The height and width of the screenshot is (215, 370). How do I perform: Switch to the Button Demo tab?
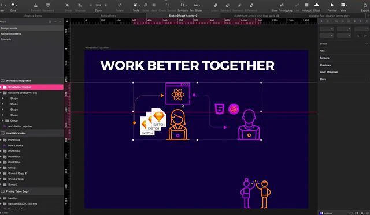108,16
